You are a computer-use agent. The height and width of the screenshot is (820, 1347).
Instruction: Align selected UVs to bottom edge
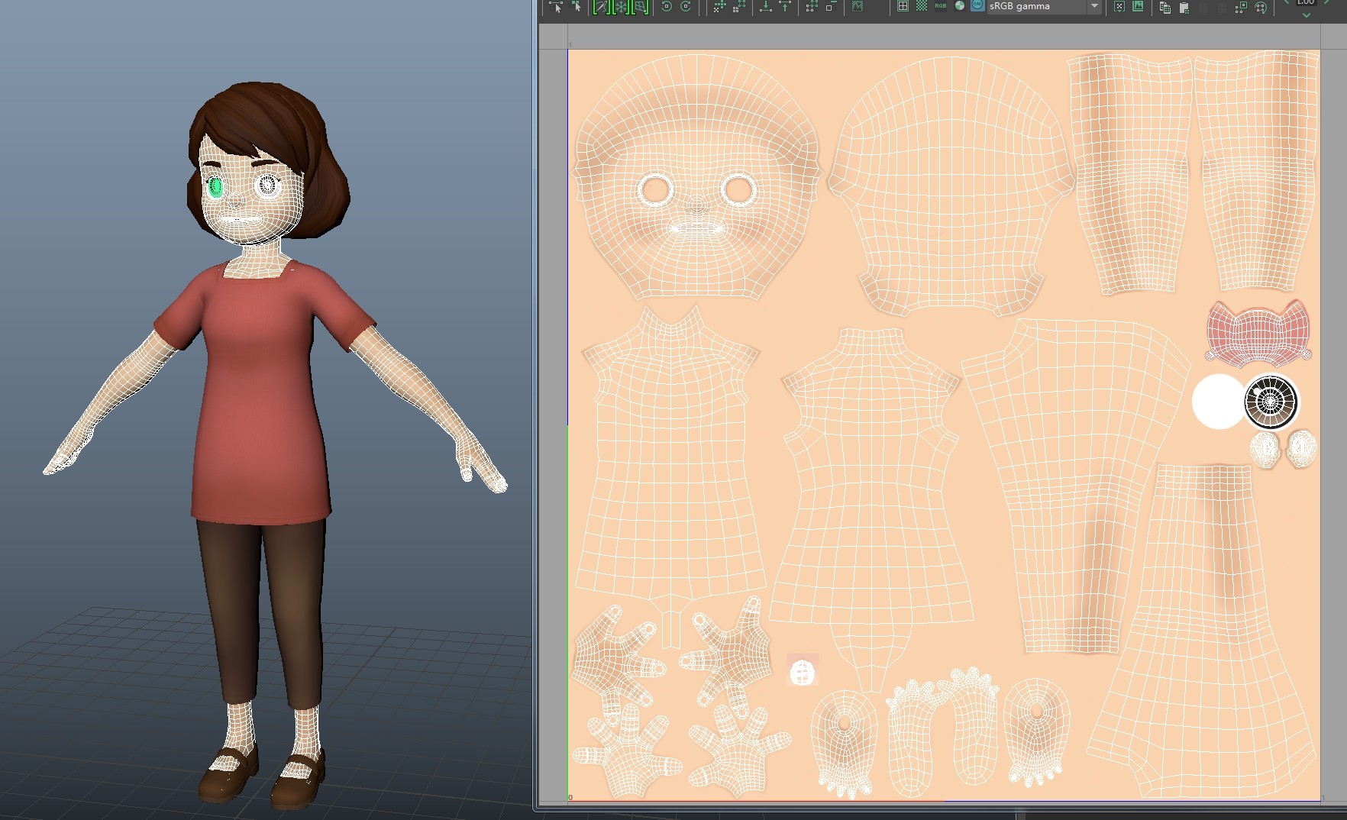[x=765, y=8]
